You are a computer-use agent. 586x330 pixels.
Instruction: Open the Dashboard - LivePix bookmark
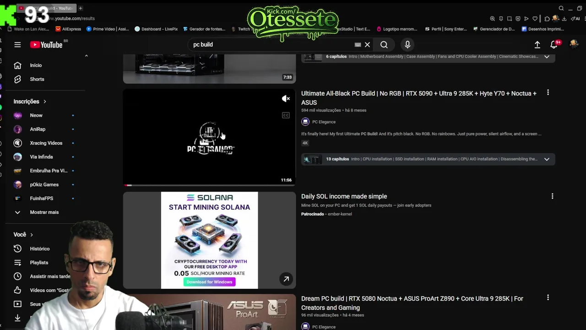156,29
